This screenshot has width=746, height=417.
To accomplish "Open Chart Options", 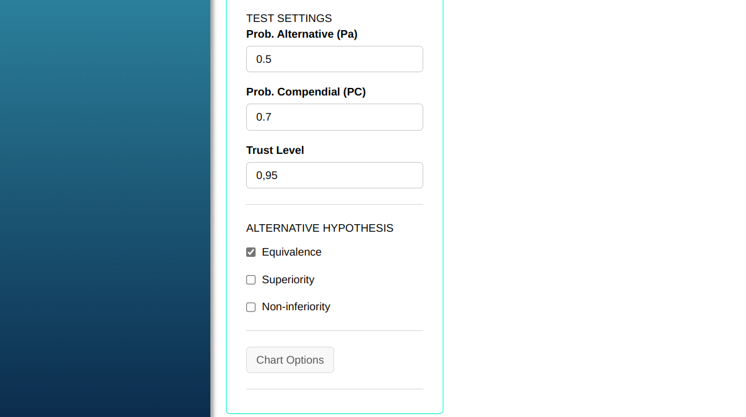I will click(x=289, y=360).
